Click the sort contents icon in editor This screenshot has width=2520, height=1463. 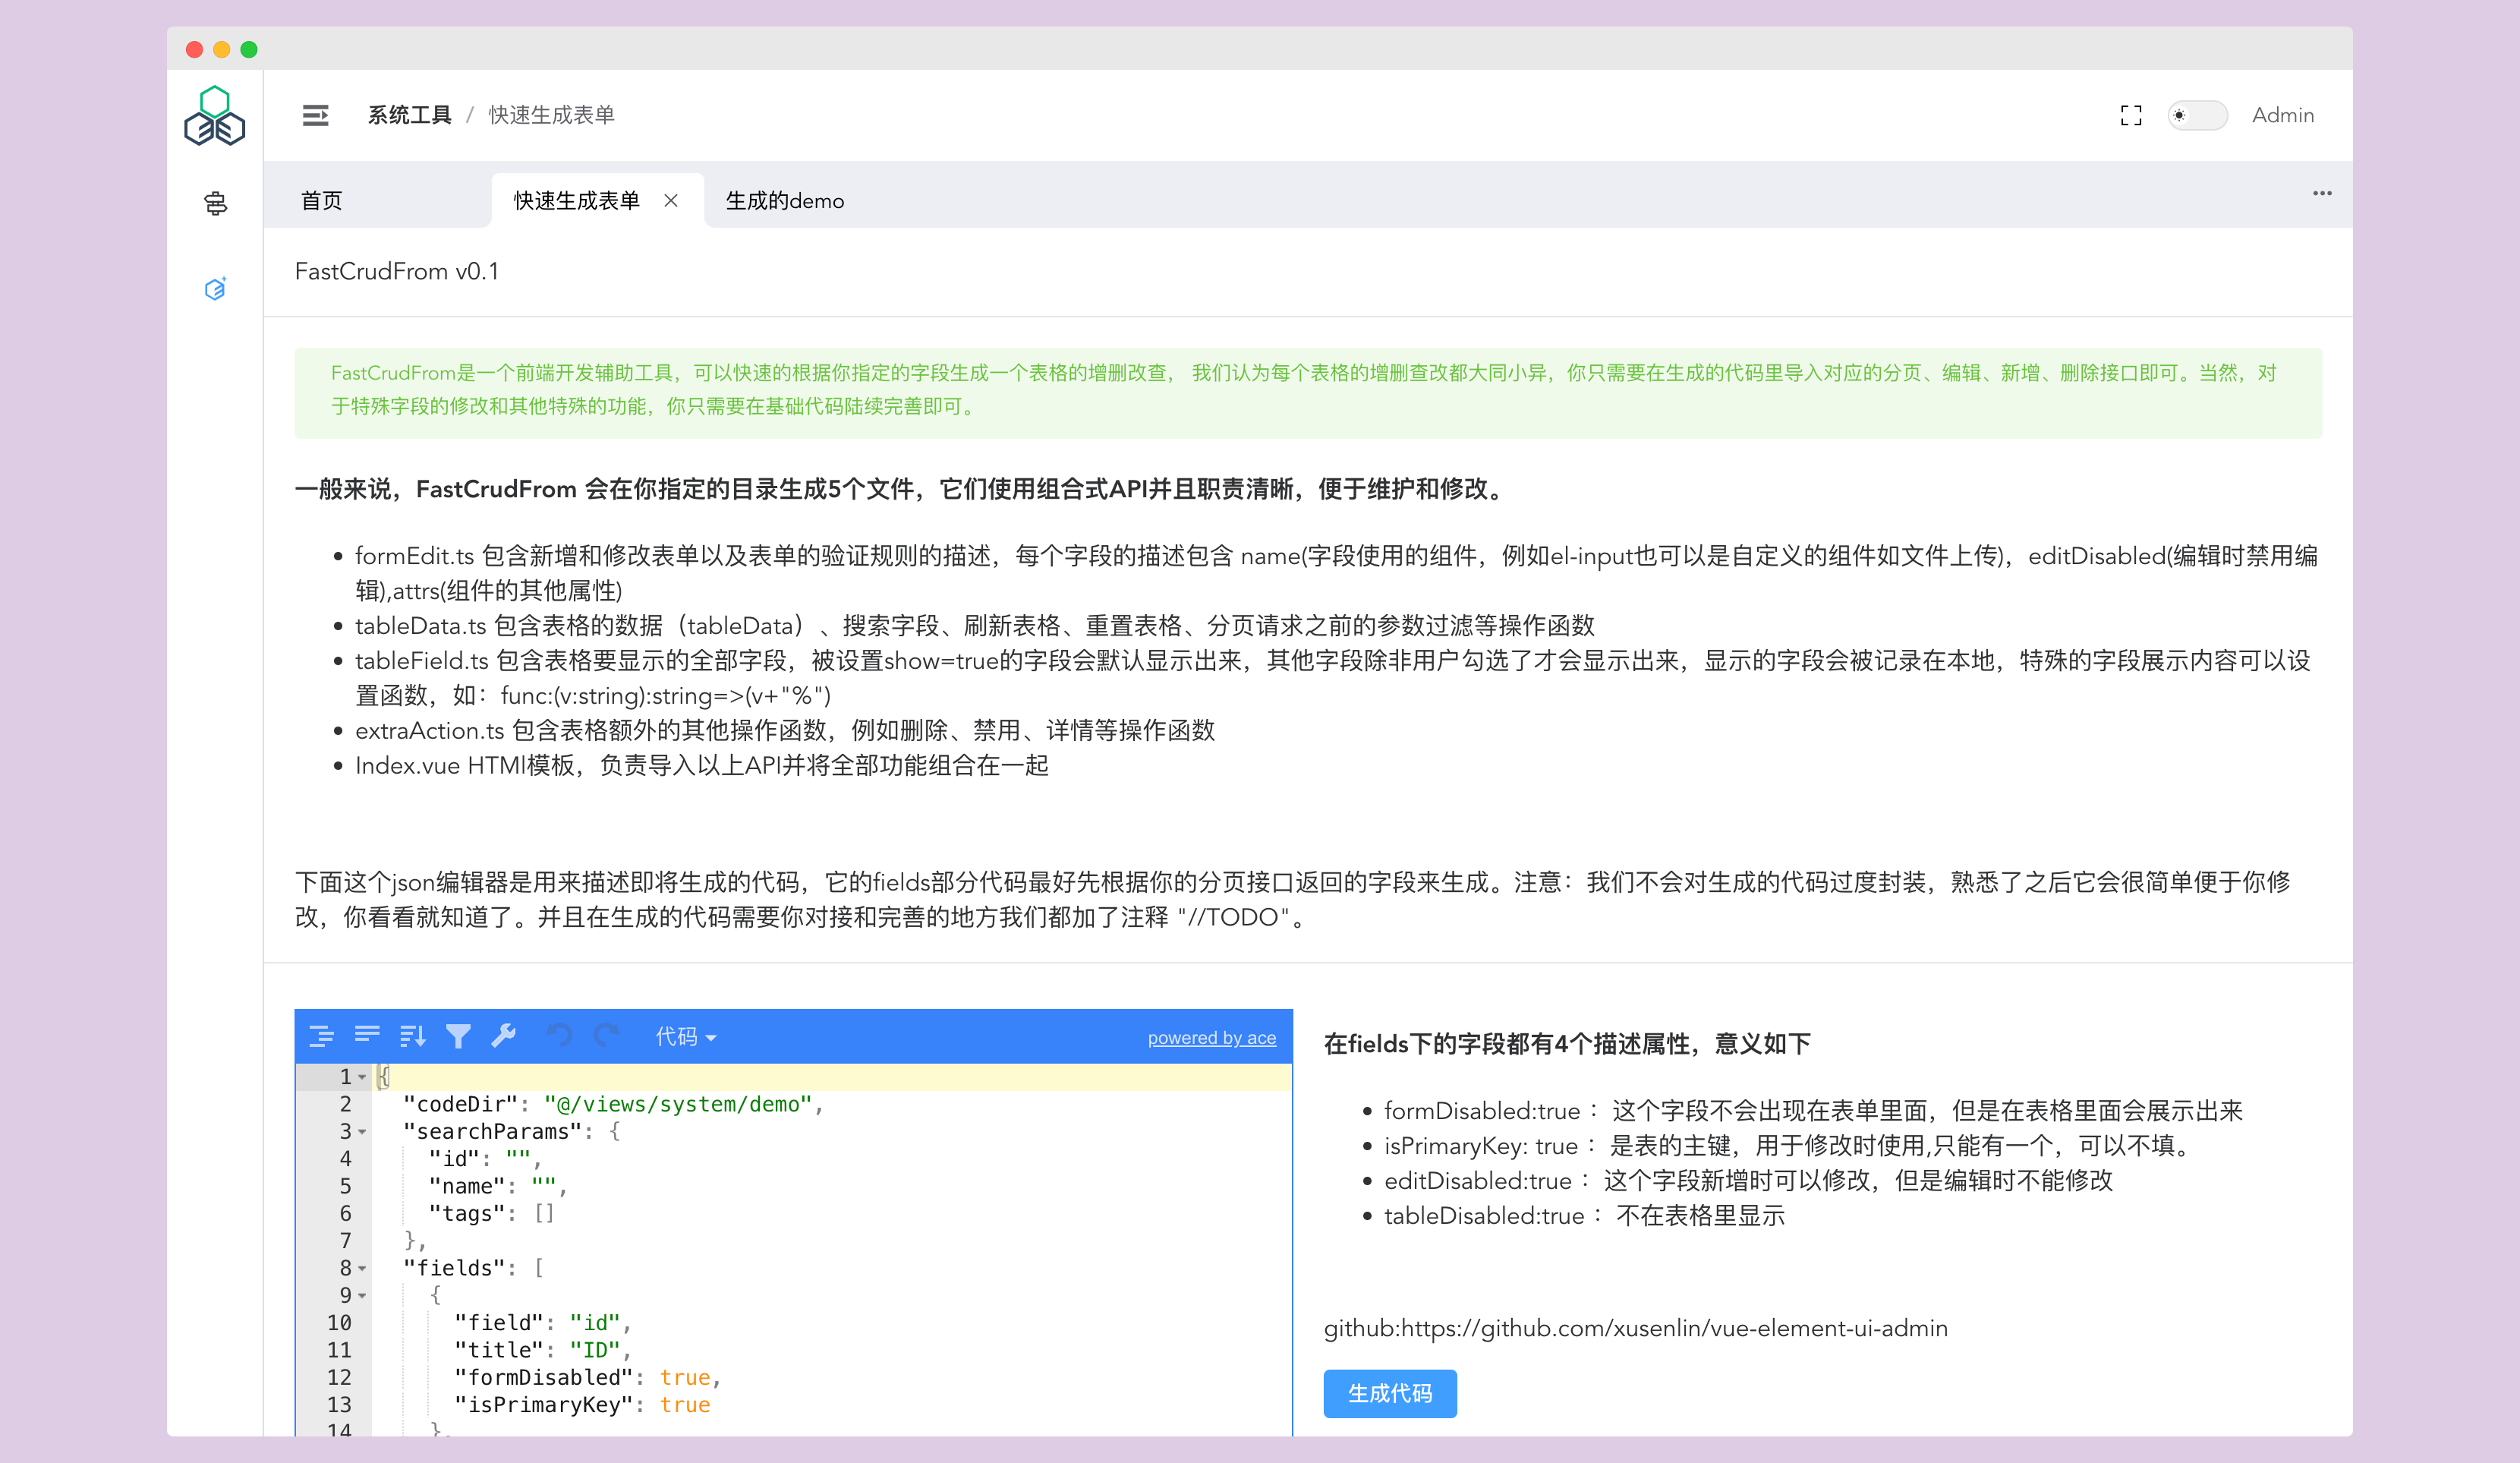pos(412,1036)
